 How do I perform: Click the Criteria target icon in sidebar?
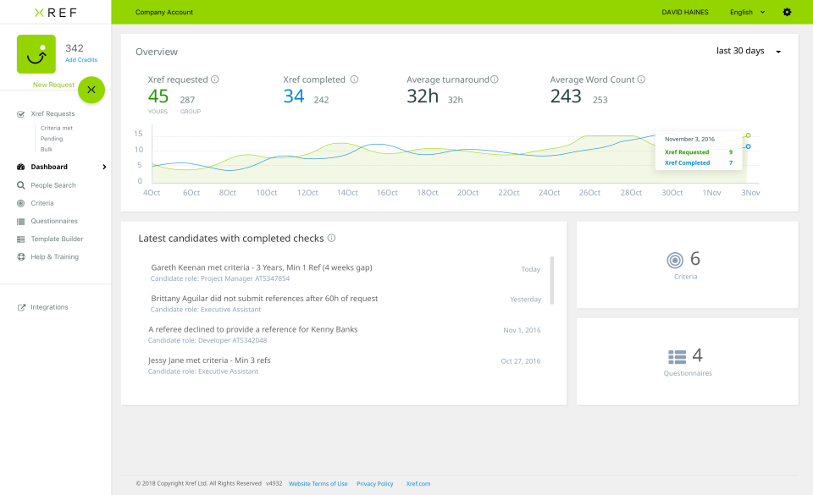pos(20,202)
